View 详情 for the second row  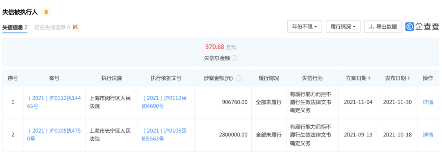pyautogui.click(x=428, y=135)
